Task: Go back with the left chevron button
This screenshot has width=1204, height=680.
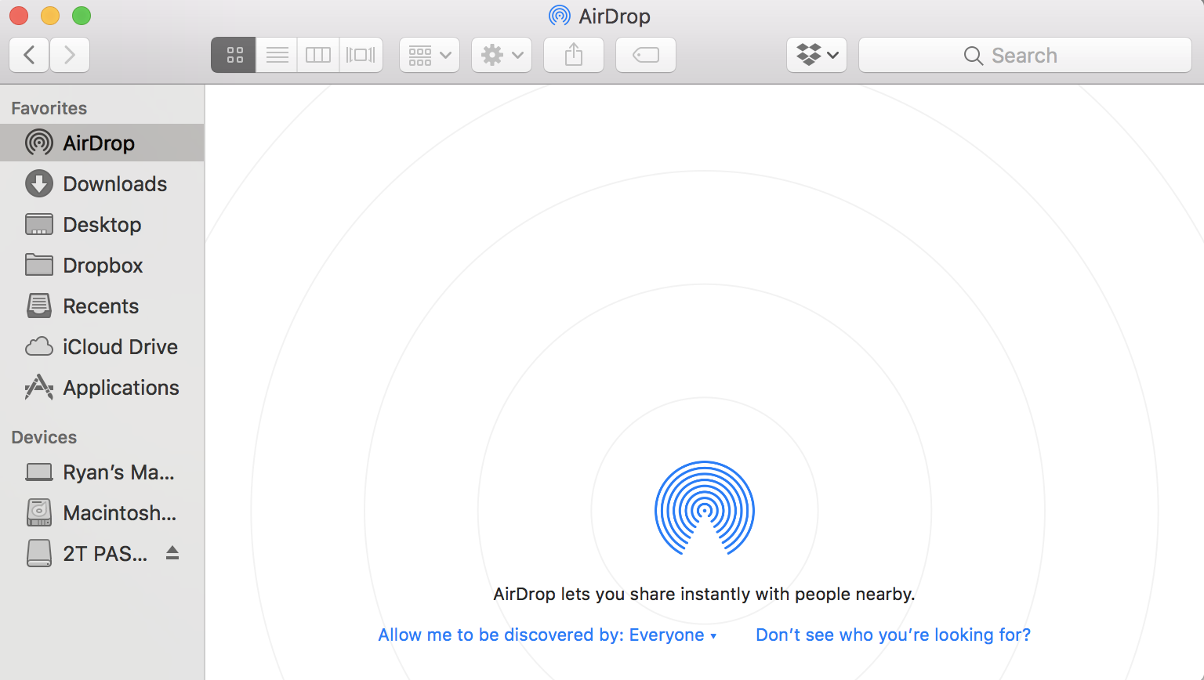Action: (x=29, y=55)
